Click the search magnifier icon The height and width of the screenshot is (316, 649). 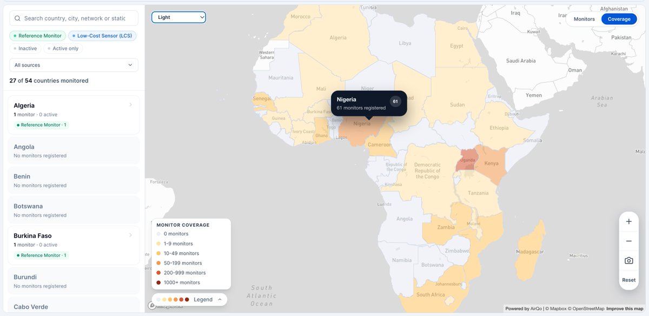point(18,18)
